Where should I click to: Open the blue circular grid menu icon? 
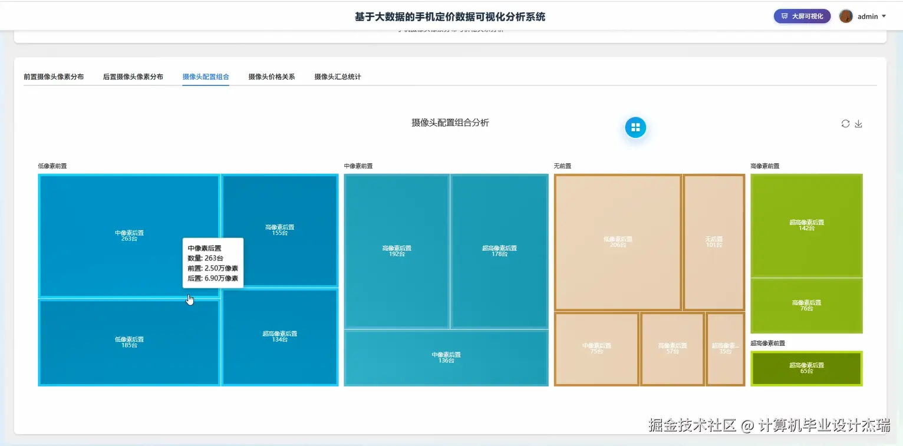pos(635,127)
